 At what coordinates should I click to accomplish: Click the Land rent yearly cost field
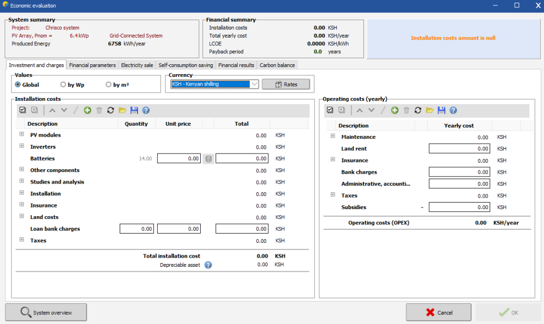[459, 149]
